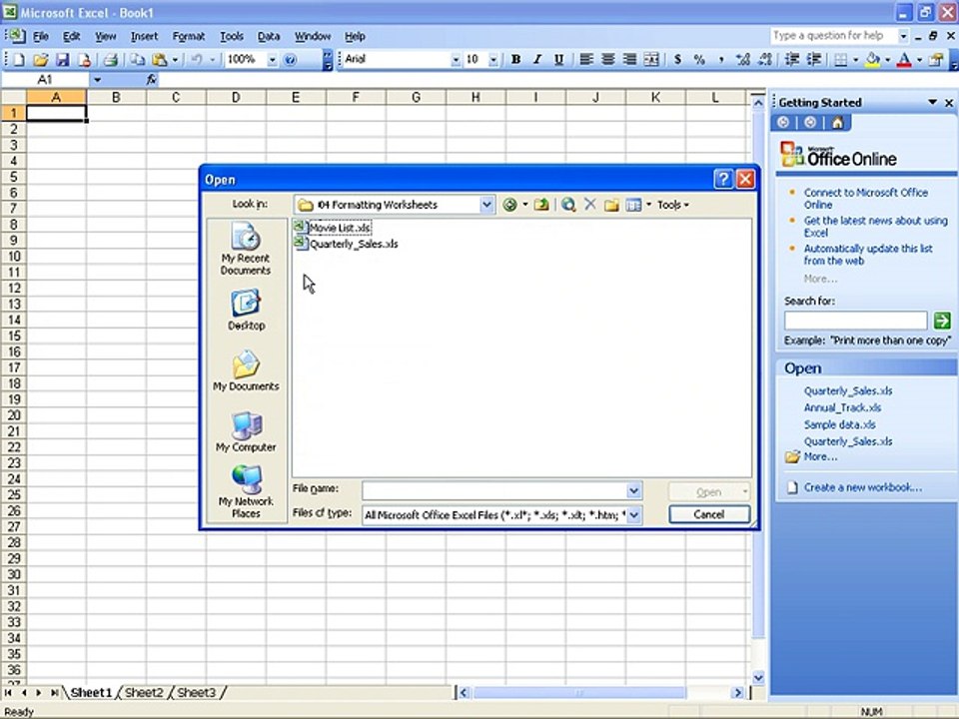The width and height of the screenshot is (959, 719).
Task: Click Cancel button in Open dialog
Action: pos(709,514)
